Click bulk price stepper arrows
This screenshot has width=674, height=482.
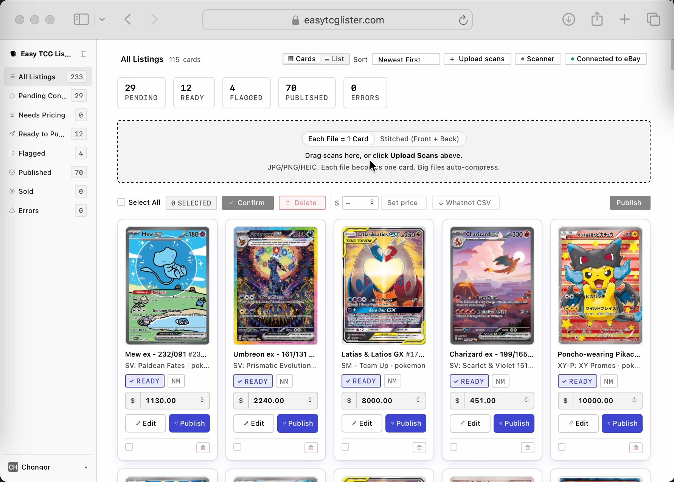coord(372,202)
